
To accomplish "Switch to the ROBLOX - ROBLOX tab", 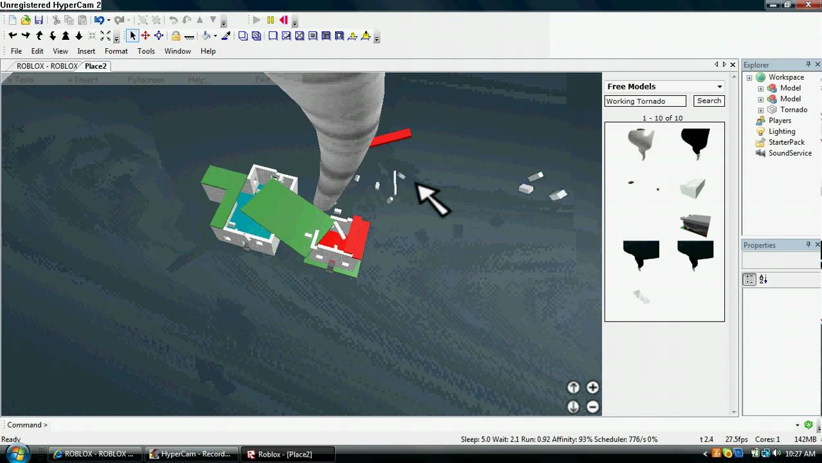I will pyautogui.click(x=47, y=66).
